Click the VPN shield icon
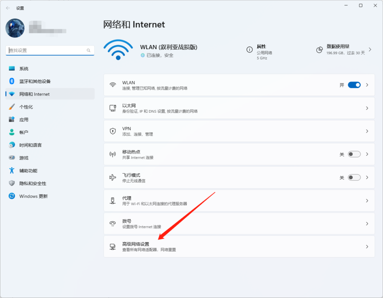 (113, 131)
